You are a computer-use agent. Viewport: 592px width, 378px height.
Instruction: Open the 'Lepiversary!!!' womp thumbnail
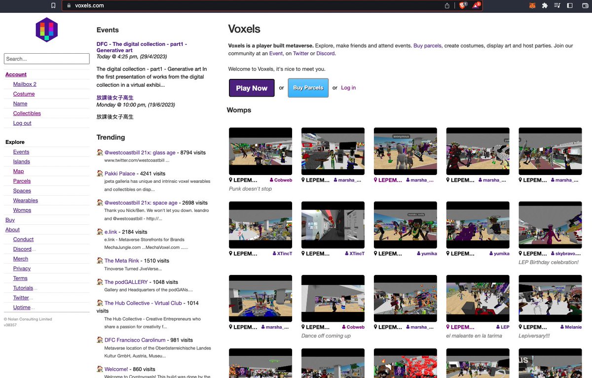550,298
